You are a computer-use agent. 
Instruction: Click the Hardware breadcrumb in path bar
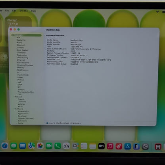click(x=76, y=123)
